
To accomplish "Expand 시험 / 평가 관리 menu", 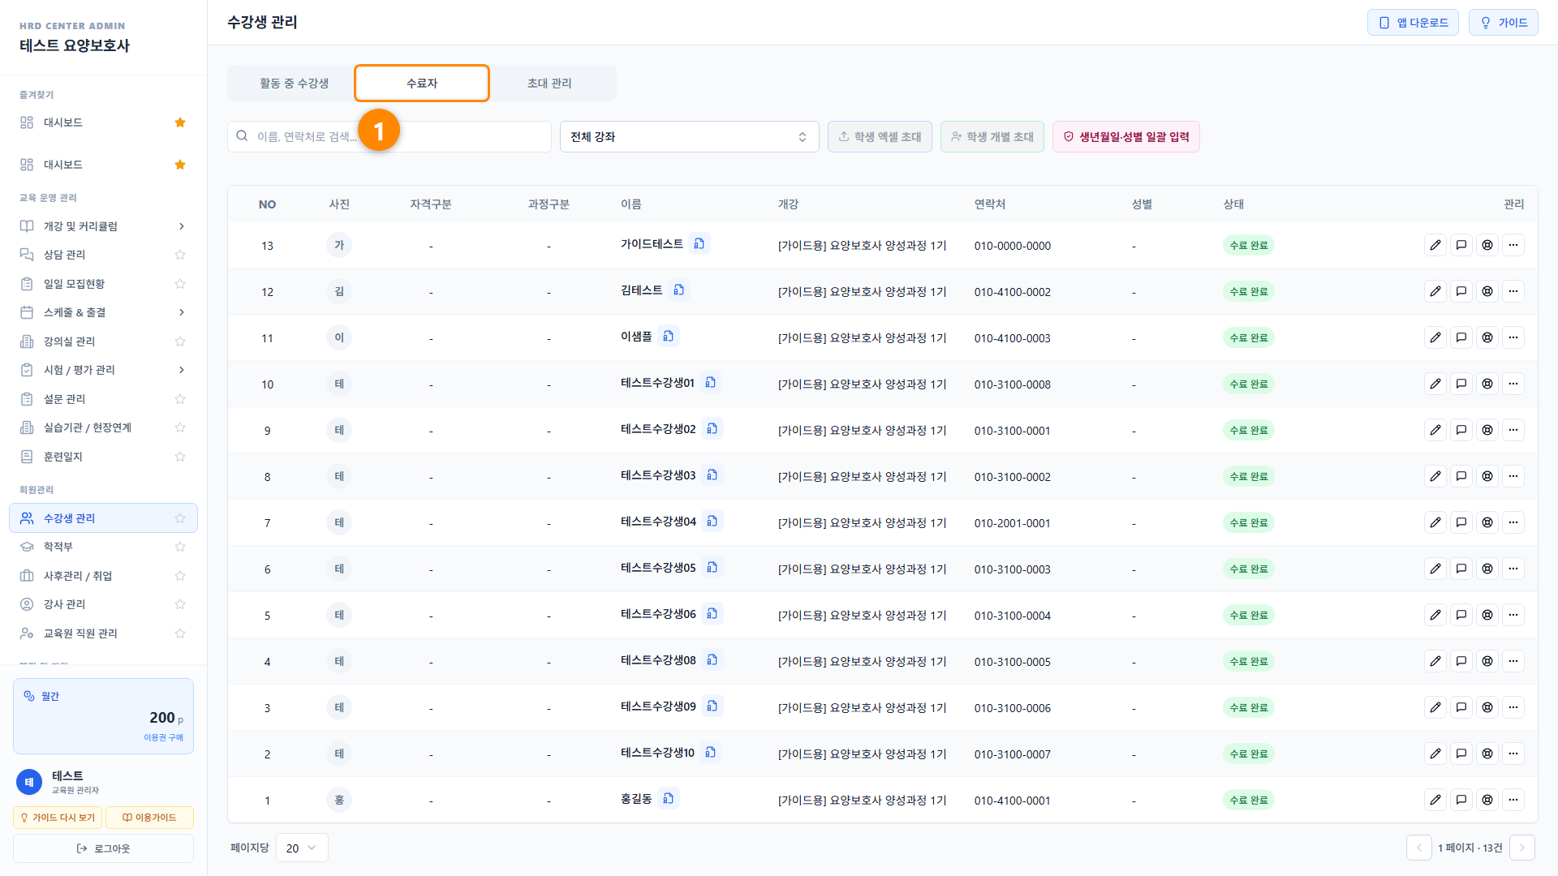I will tap(103, 370).
